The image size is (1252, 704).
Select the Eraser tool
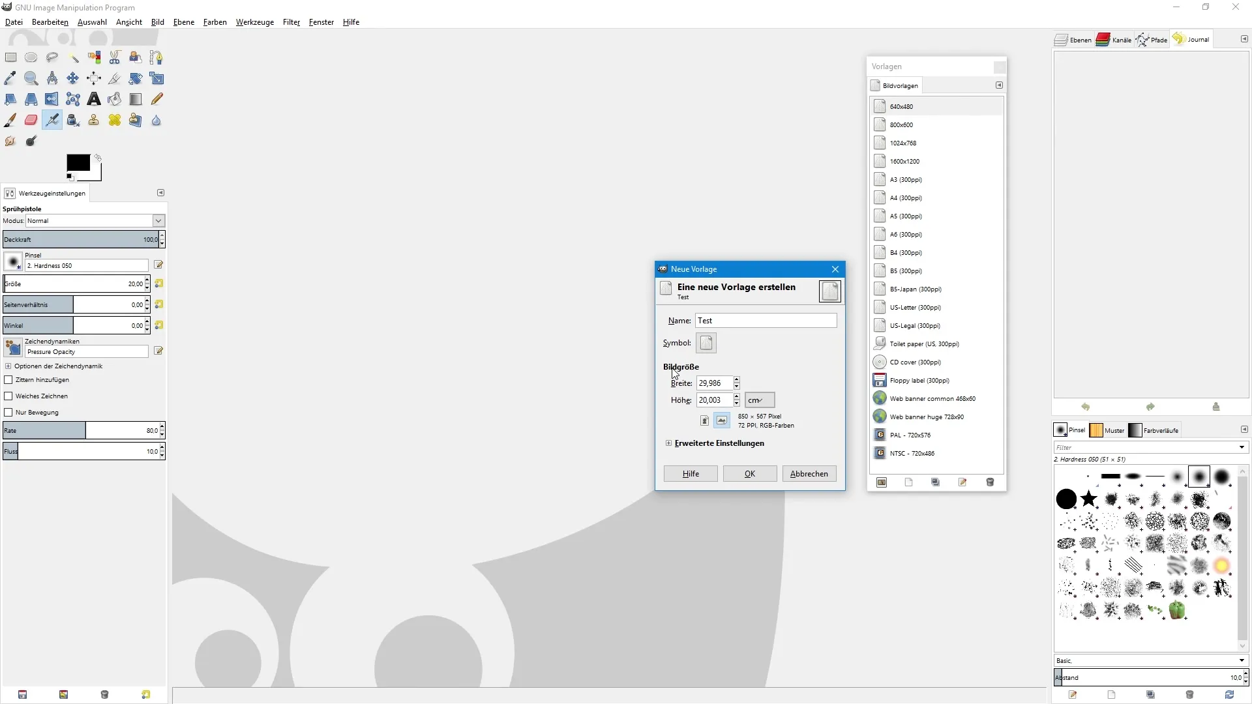[31, 120]
